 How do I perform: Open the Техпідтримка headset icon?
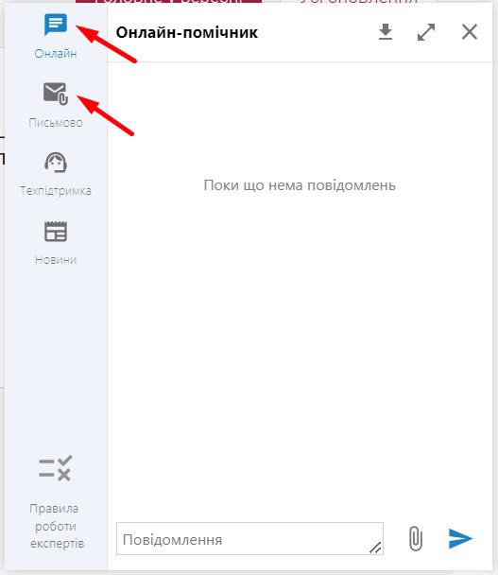click(x=56, y=163)
